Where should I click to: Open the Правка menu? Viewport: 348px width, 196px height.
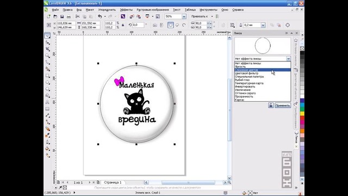coord(67,10)
